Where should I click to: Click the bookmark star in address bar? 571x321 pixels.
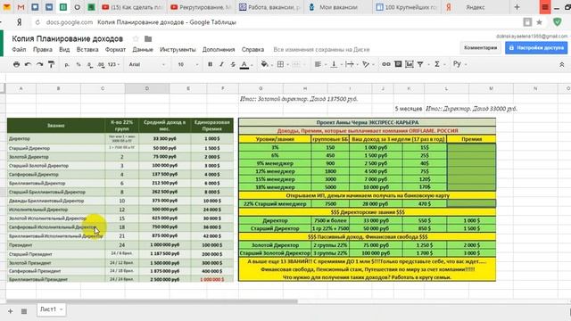tap(539, 22)
